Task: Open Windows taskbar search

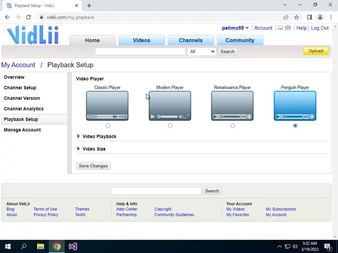Action: click(24, 246)
